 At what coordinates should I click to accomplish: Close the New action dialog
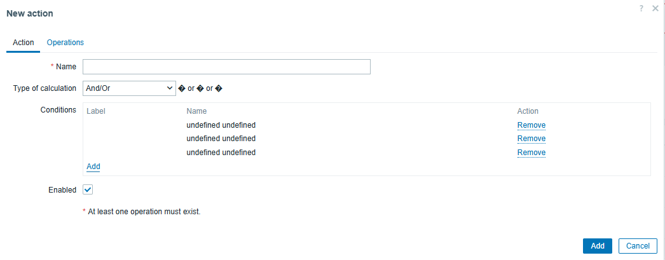[655, 9]
